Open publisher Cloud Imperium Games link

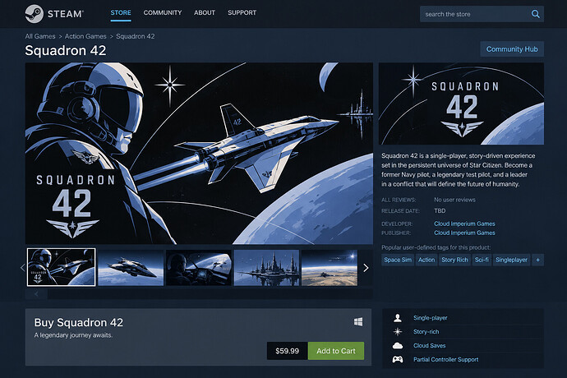coord(464,233)
